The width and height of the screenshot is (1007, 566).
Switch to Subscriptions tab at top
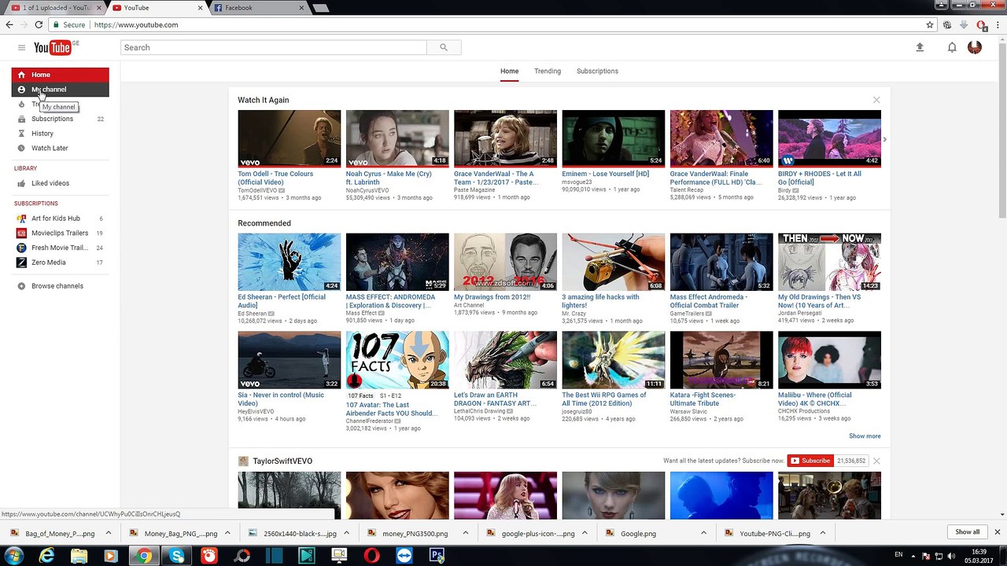tap(597, 71)
